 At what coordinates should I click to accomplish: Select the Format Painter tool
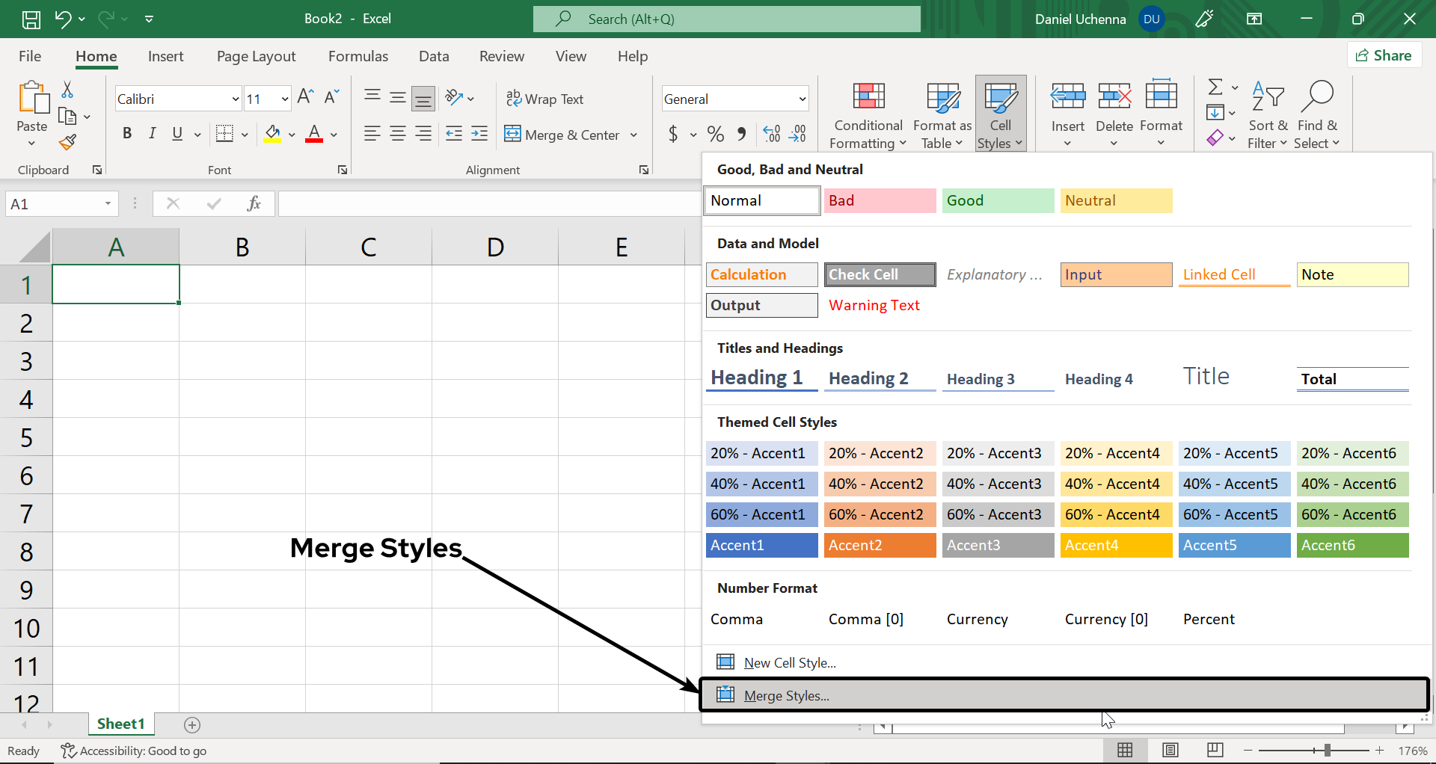click(x=67, y=142)
